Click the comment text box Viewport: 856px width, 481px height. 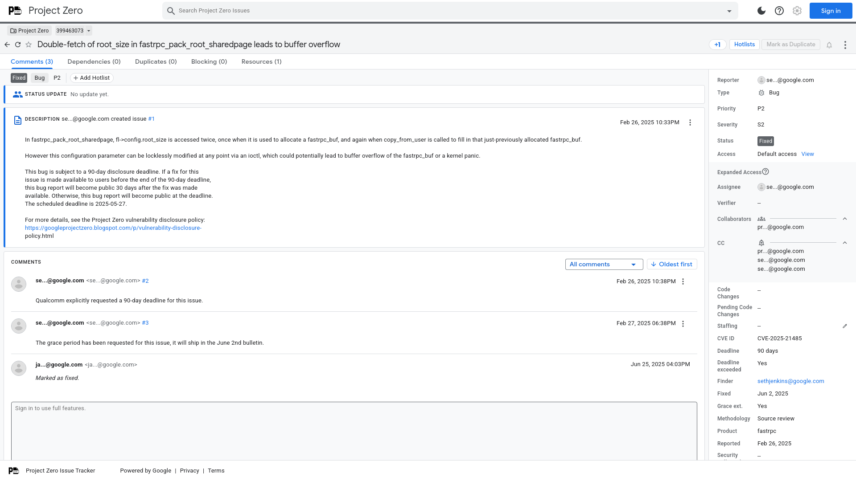(x=354, y=431)
